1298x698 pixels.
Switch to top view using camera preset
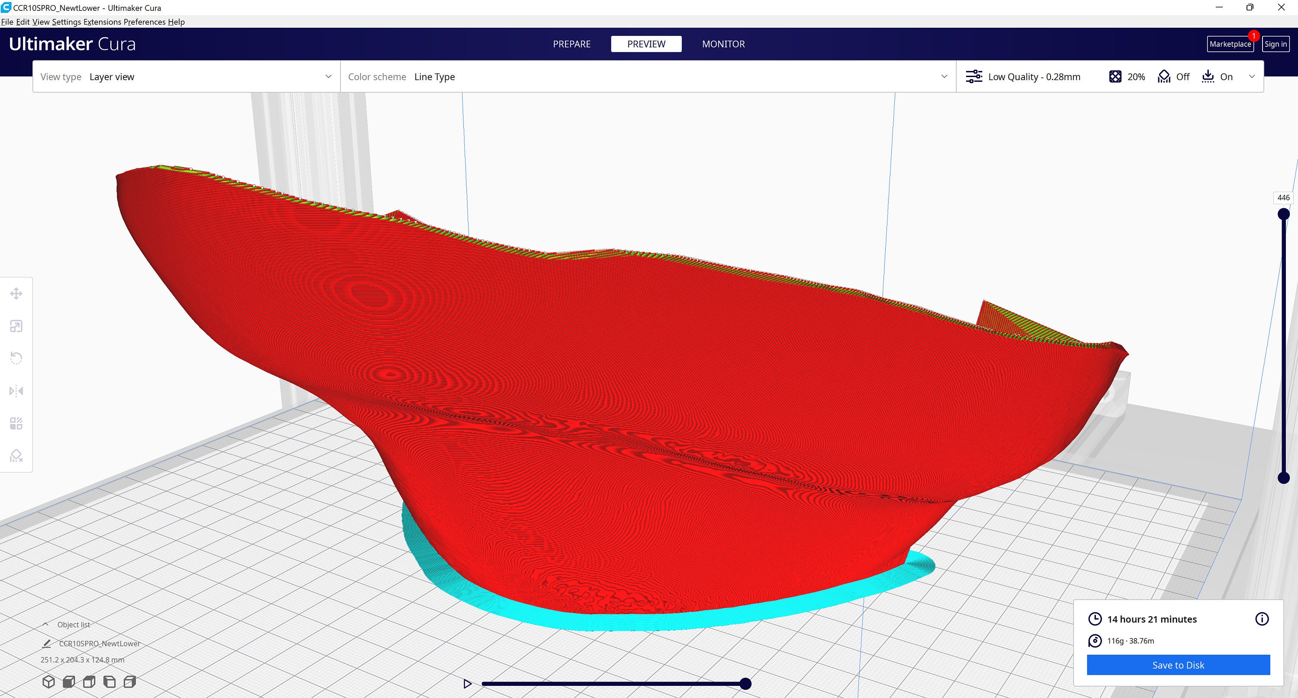click(89, 682)
